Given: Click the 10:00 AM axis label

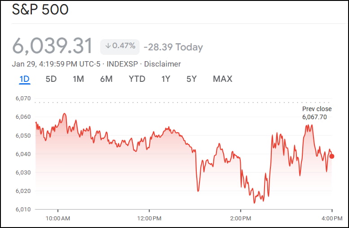Looking at the screenshot, I should point(58,219).
